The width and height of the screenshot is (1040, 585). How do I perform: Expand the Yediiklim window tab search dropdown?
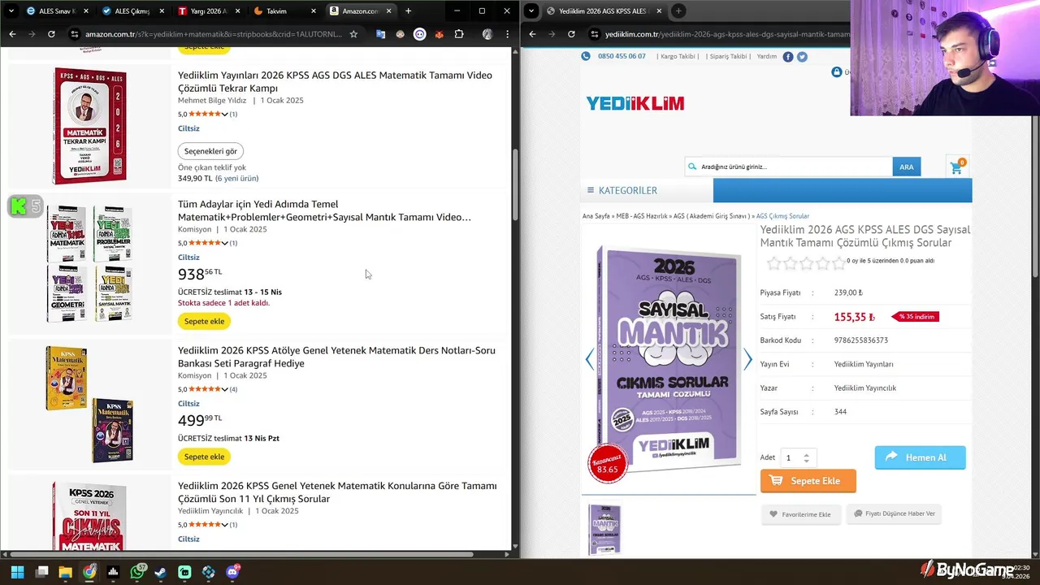tap(531, 11)
